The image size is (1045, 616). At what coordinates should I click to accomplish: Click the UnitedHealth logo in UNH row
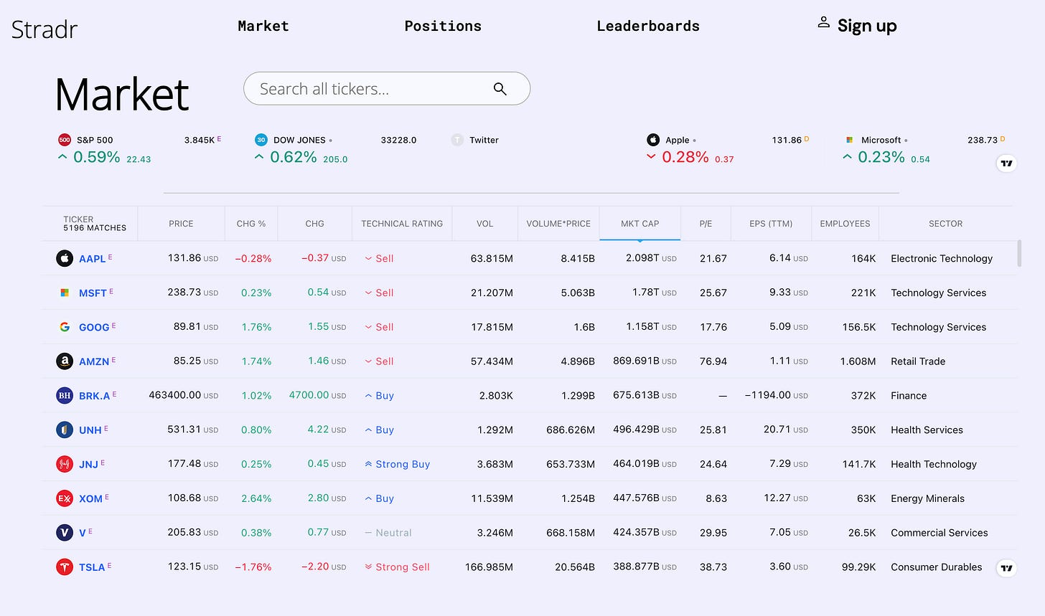tap(65, 430)
